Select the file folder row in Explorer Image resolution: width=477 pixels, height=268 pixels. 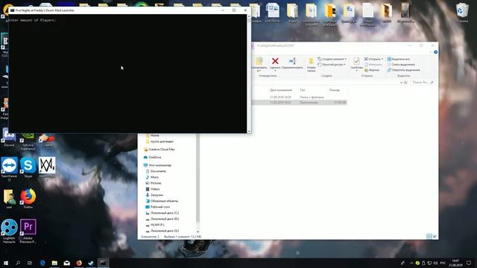(299, 98)
